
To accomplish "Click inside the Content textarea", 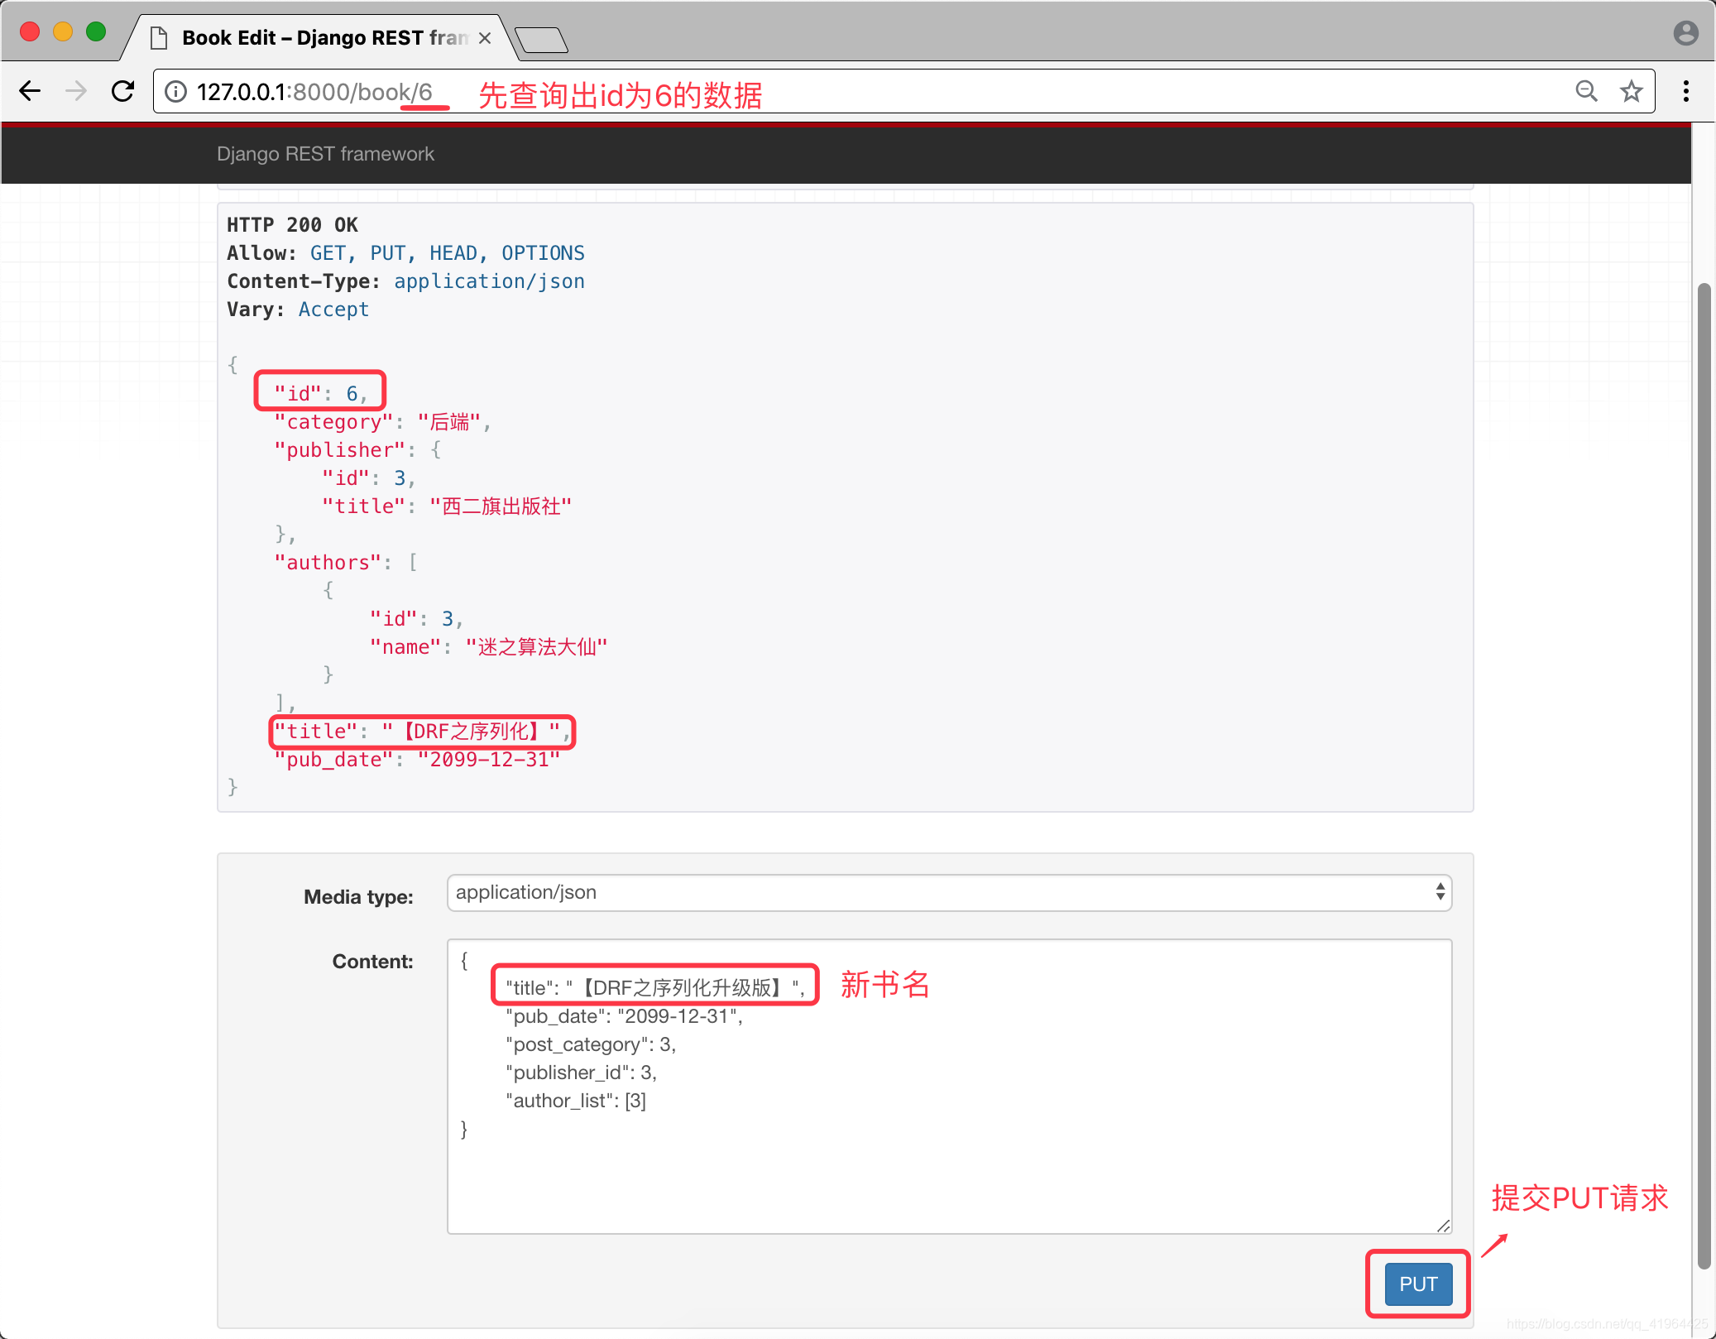I will pyautogui.click(x=949, y=1086).
